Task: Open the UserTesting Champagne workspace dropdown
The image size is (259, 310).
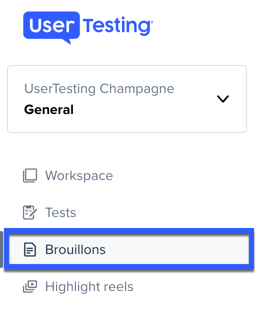Action: tap(127, 99)
